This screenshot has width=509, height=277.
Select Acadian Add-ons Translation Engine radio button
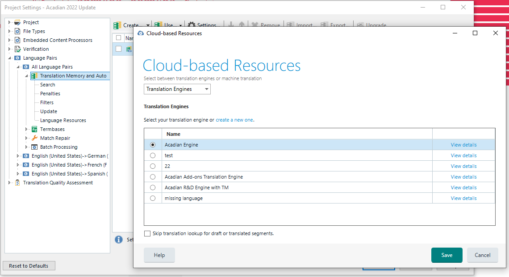pos(153,177)
